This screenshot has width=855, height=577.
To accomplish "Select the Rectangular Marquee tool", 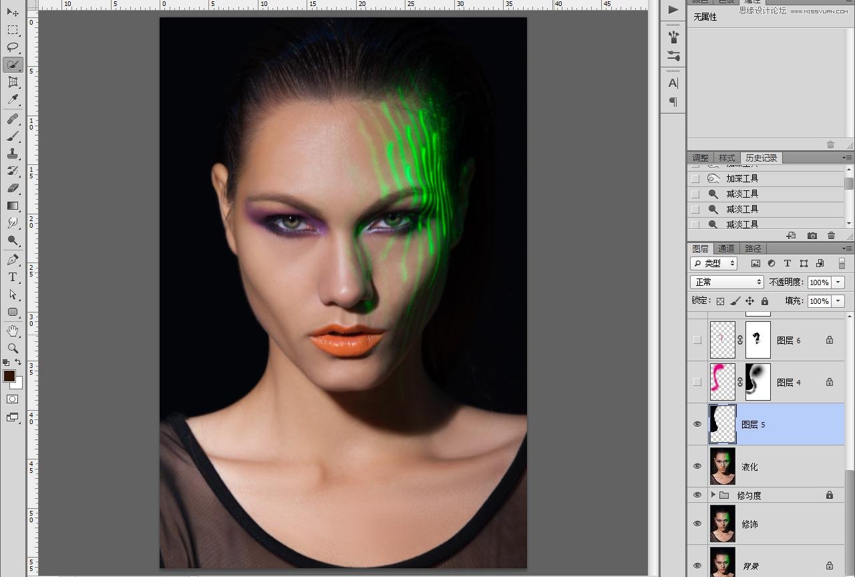I will click(x=13, y=30).
